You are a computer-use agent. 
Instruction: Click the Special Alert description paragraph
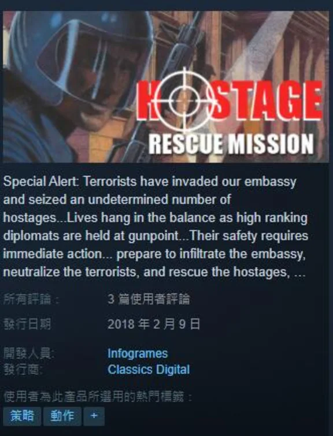click(156, 226)
